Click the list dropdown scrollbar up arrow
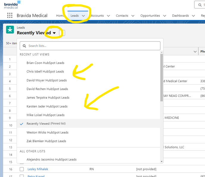The image size is (205, 177). 161,53
